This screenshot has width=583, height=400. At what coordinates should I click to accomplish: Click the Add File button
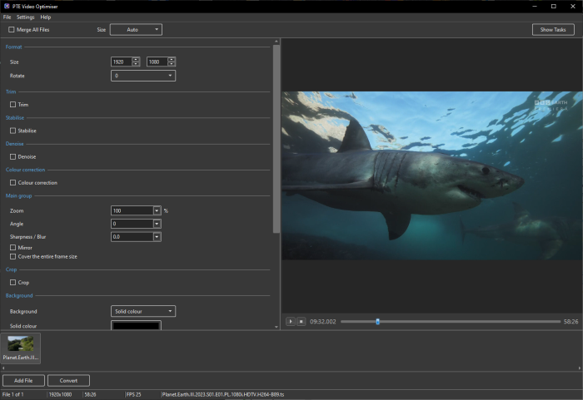coord(23,380)
